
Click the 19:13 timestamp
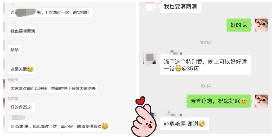[x=205, y=42]
